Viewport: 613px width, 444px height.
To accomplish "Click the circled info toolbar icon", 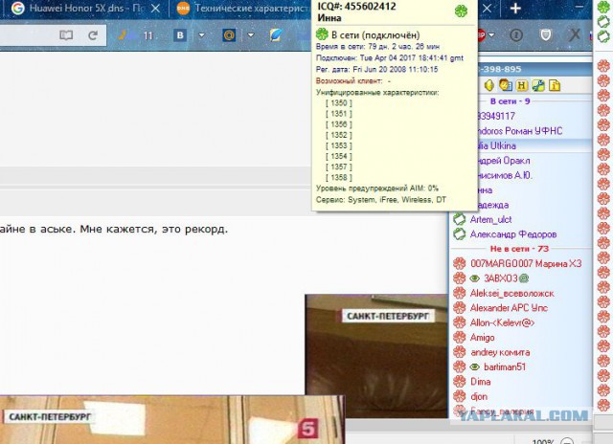I will click(516, 35).
